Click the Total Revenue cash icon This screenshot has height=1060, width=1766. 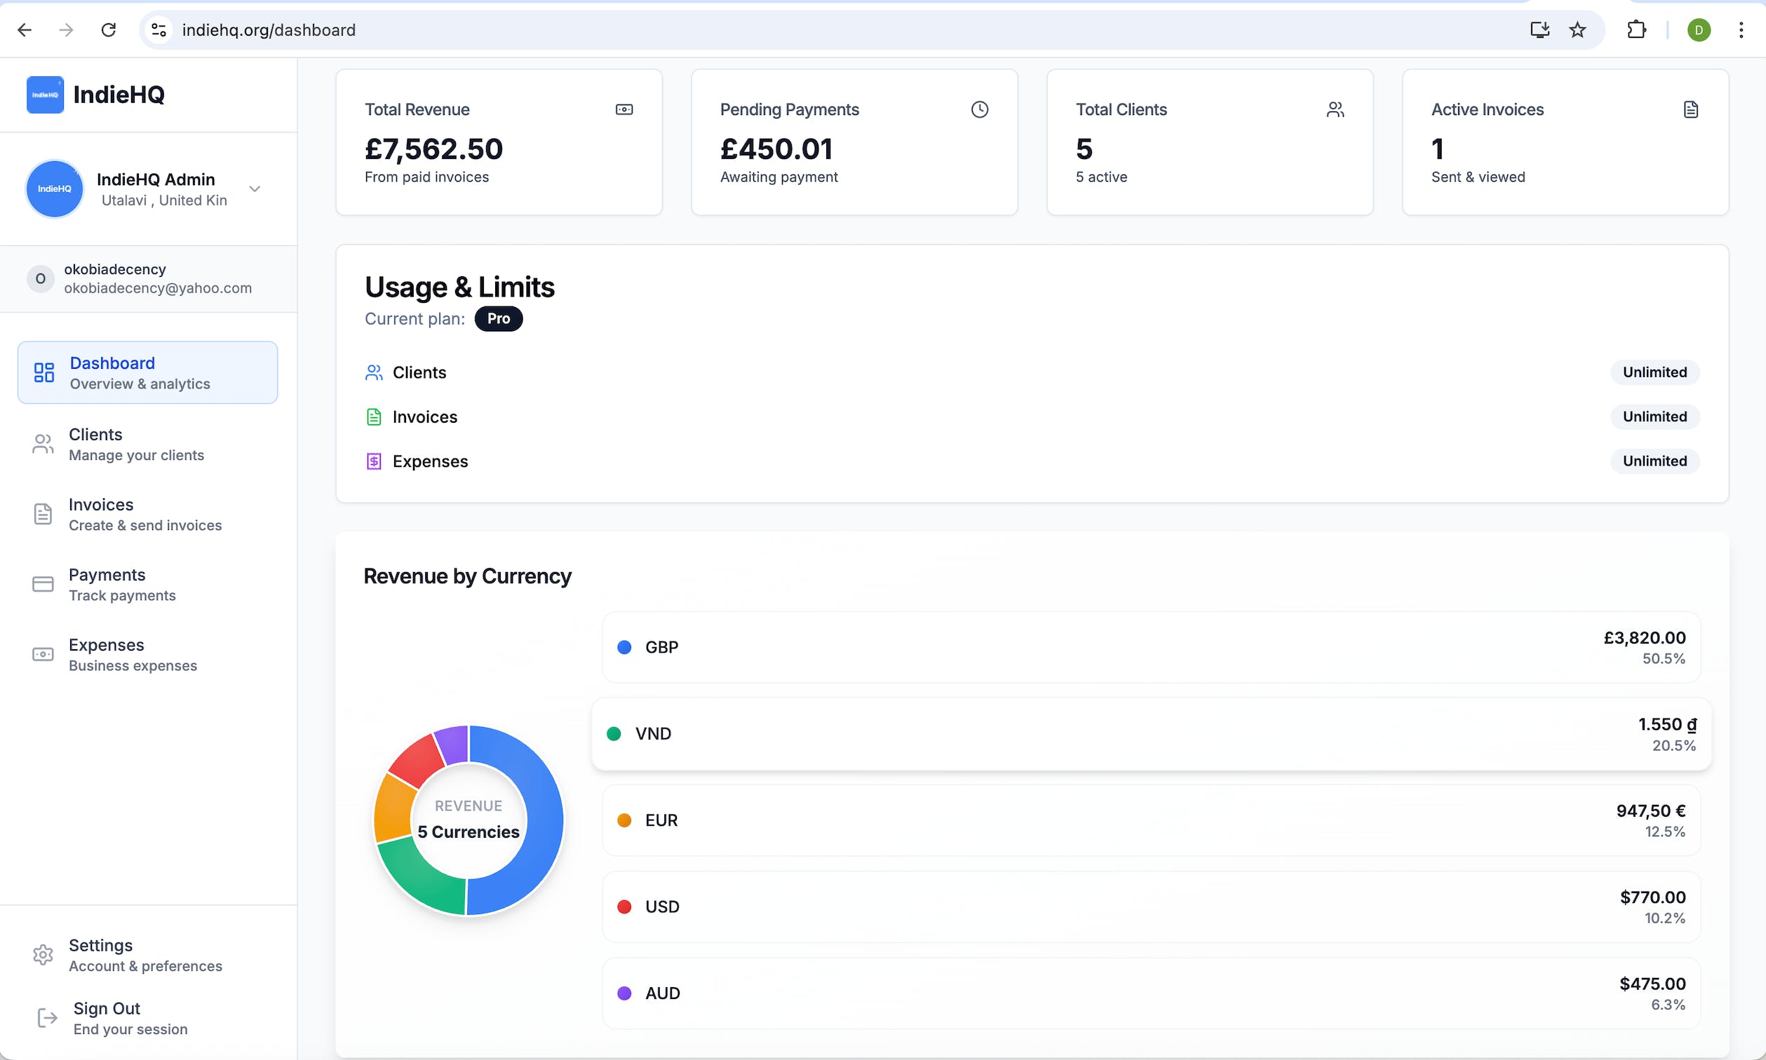click(624, 109)
